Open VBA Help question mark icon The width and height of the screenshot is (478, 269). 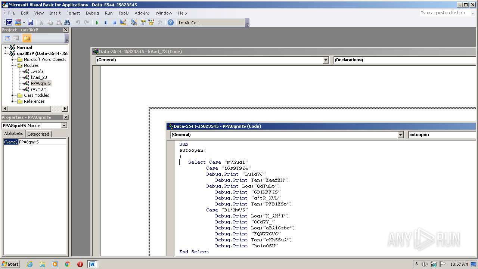click(x=171, y=22)
